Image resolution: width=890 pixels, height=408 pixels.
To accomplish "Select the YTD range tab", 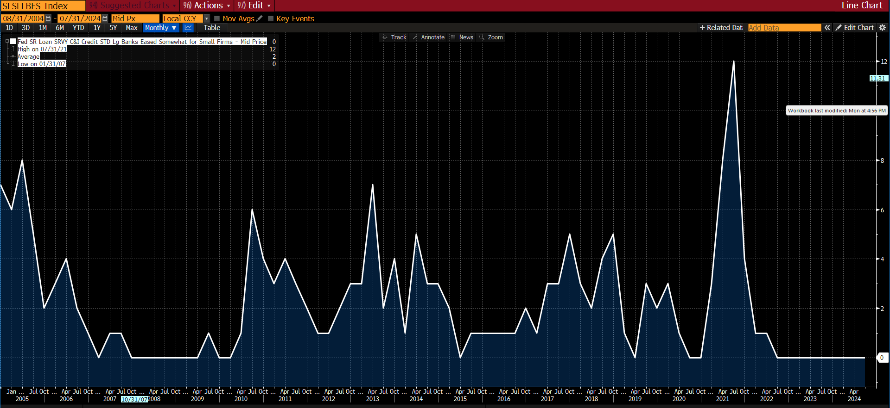I will [78, 28].
